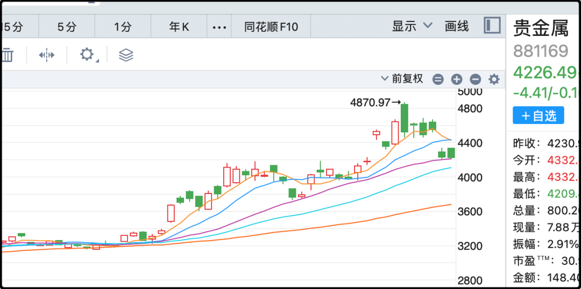This screenshot has width=581, height=289.
Task: Click the 振幅 amplitude row
Action: click(546, 244)
